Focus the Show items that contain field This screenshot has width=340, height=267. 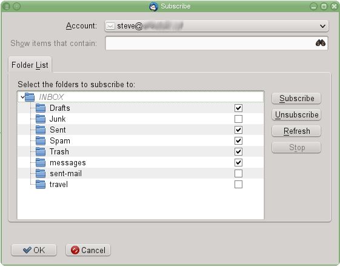pyautogui.click(x=216, y=43)
